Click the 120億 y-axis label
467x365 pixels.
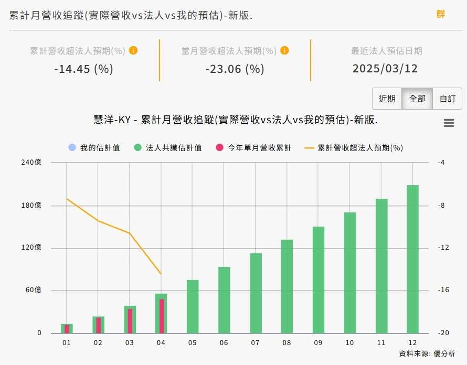coord(31,248)
